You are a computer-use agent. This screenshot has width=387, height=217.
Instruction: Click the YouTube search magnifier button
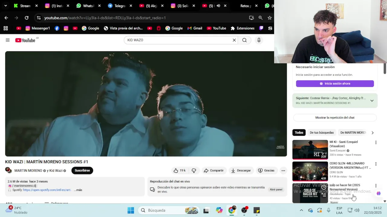tap(244, 40)
